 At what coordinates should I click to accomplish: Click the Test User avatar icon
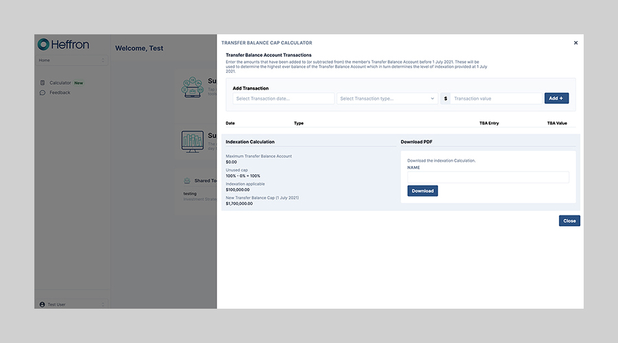pyautogui.click(x=42, y=305)
